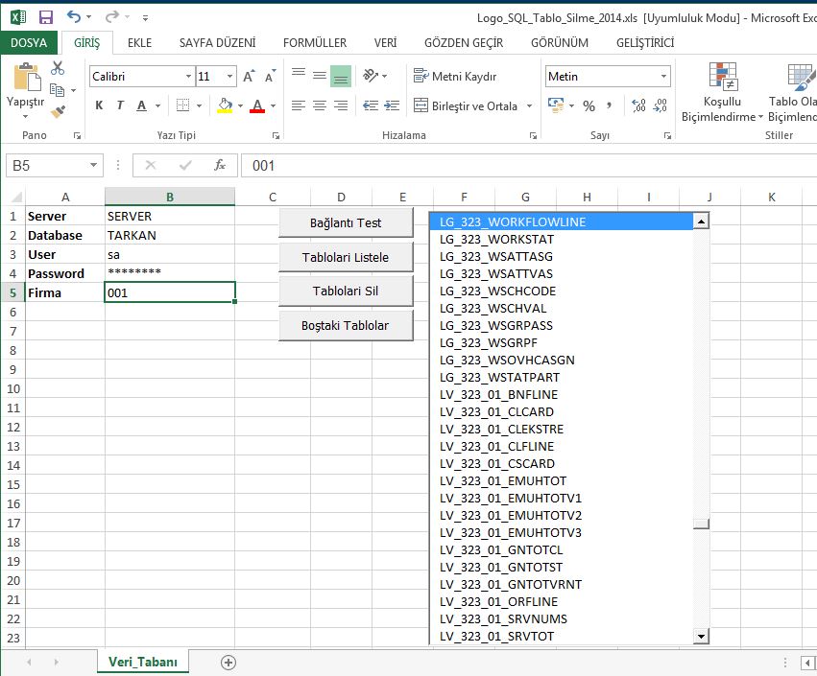Apply comma thousands separator style

tap(609, 106)
